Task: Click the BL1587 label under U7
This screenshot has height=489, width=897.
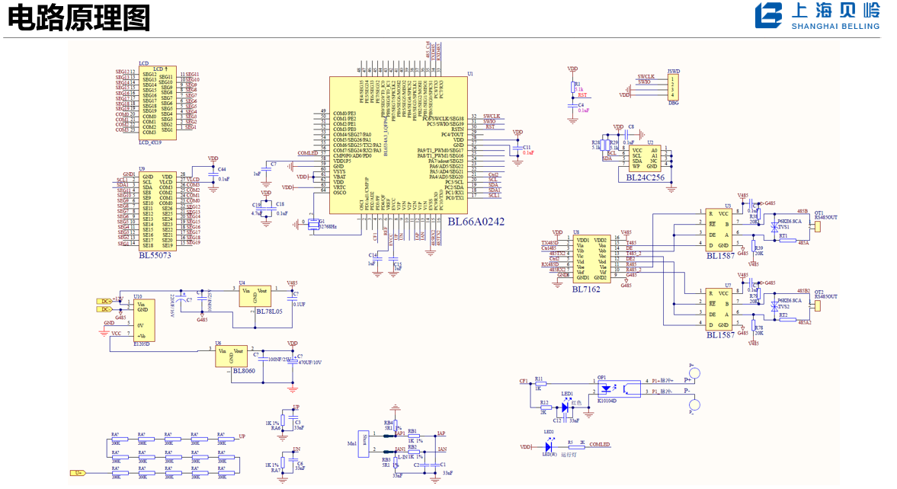Action: (720, 335)
